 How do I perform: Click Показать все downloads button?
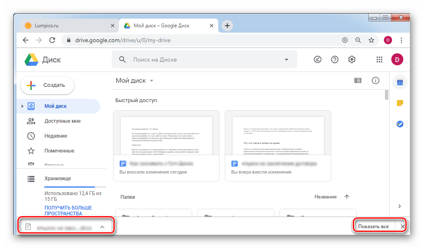point(373,227)
